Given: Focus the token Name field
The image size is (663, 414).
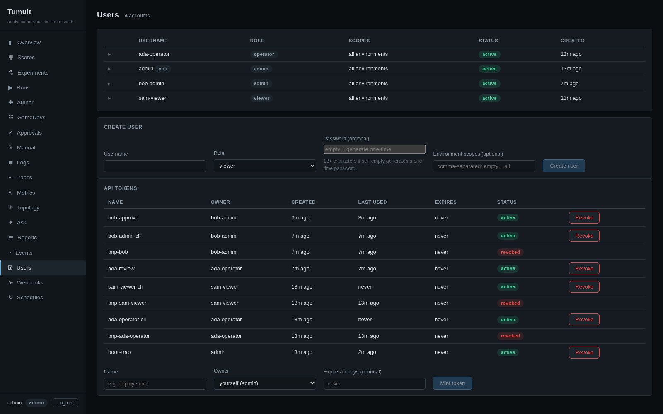Looking at the screenshot, I should click(x=155, y=383).
